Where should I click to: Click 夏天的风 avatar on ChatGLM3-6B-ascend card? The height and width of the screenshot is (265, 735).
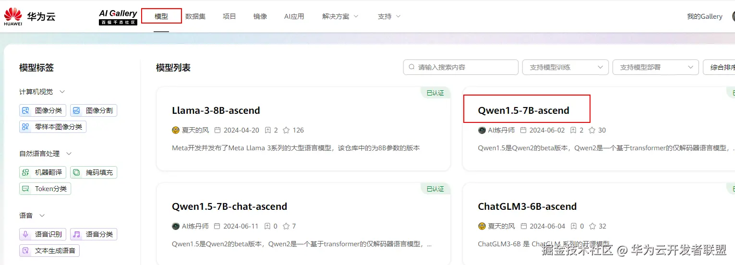click(x=482, y=226)
